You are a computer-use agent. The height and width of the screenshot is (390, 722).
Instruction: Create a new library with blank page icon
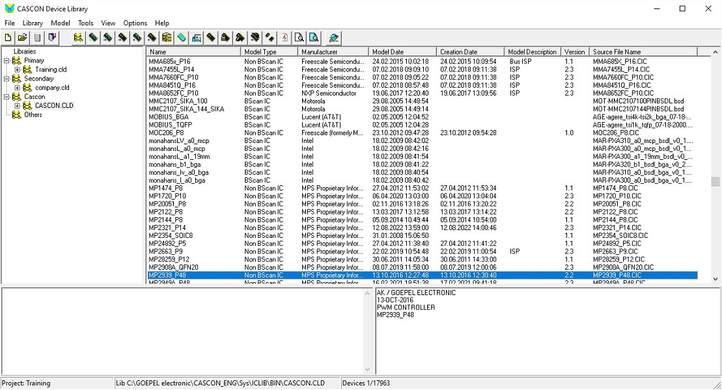pos(8,38)
